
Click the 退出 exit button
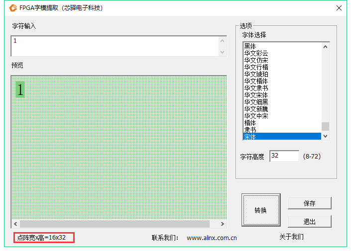[x=310, y=222]
